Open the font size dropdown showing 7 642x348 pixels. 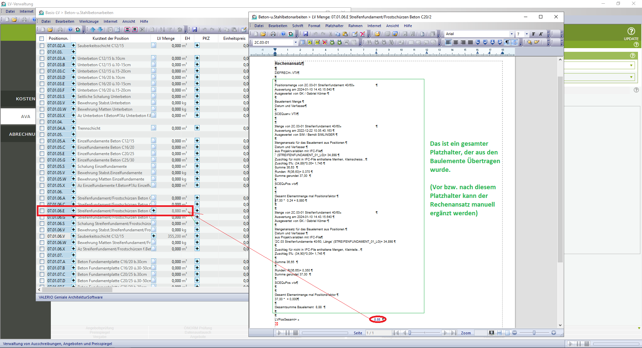tap(527, 34)
